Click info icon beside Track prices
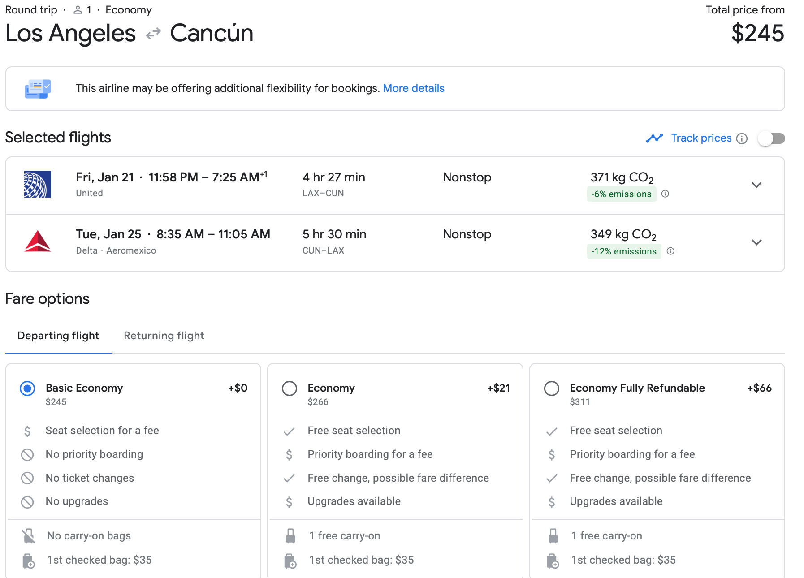The image size is (804, 578). [x=742, y=138]
